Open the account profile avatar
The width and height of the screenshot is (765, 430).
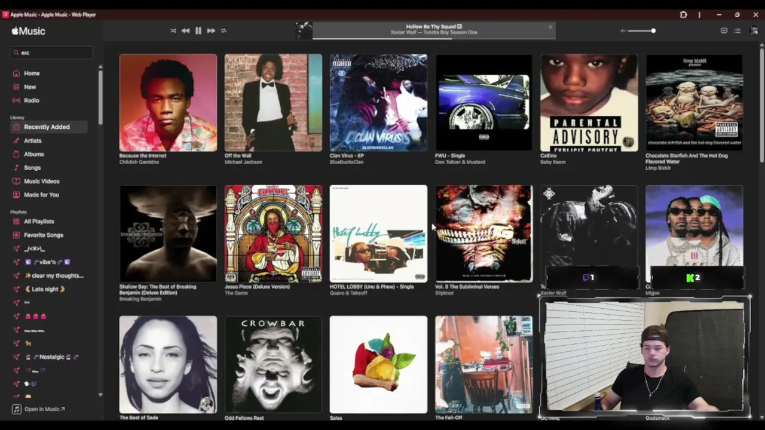click(x=754, y=30)
